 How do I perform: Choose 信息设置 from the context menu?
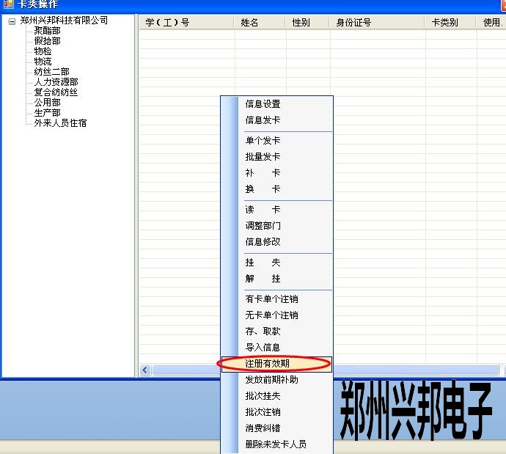[x=263, y=104]
